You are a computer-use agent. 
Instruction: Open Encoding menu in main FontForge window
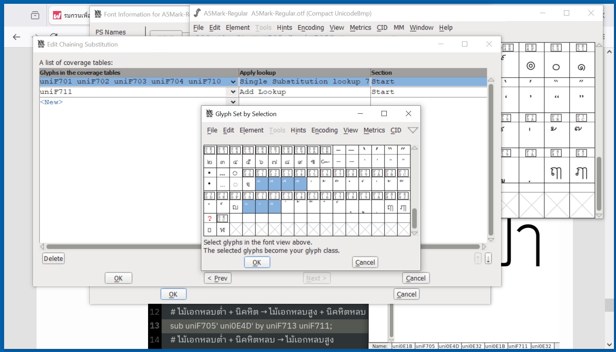pos(311,28)
